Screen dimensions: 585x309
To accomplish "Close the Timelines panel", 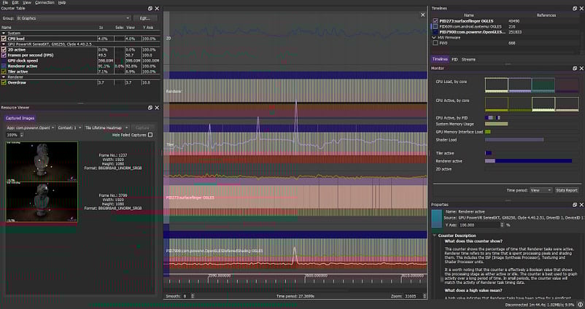I will 581,8.
